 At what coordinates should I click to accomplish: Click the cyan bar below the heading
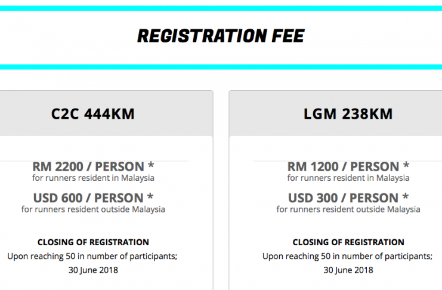tap(221, 67)
